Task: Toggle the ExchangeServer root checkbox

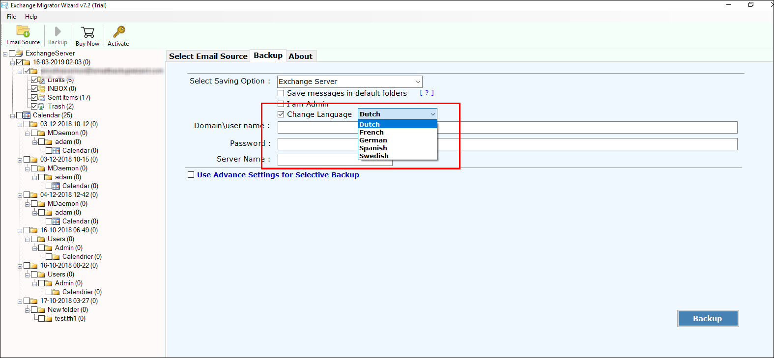Action: 12,53
